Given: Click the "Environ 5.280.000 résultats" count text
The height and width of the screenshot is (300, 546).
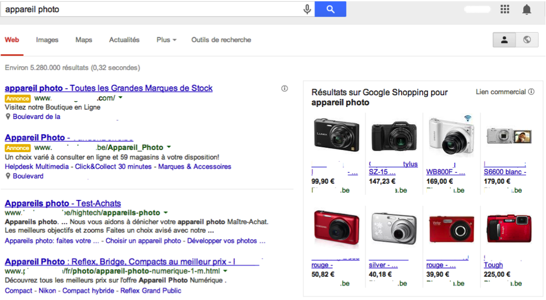Looking at the screenshot, I should point(72,68).
